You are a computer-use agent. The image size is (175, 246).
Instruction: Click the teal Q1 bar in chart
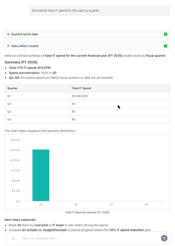coord(41,175)
